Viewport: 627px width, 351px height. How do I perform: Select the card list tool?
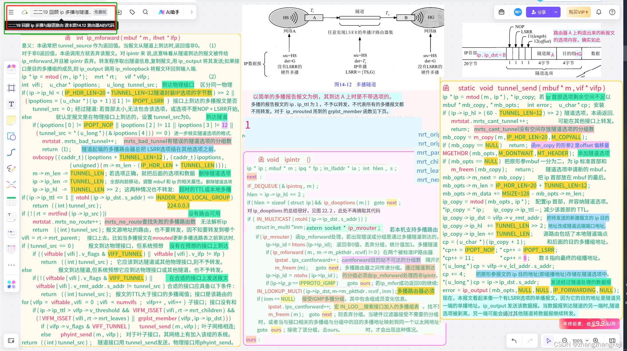[11, 233]
